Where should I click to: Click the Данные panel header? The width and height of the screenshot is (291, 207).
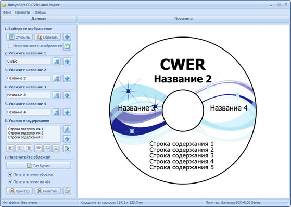39,19
